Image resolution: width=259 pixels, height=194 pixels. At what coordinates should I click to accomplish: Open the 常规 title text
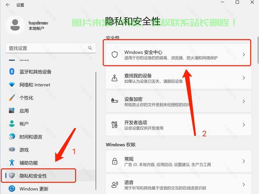(129, 159)
